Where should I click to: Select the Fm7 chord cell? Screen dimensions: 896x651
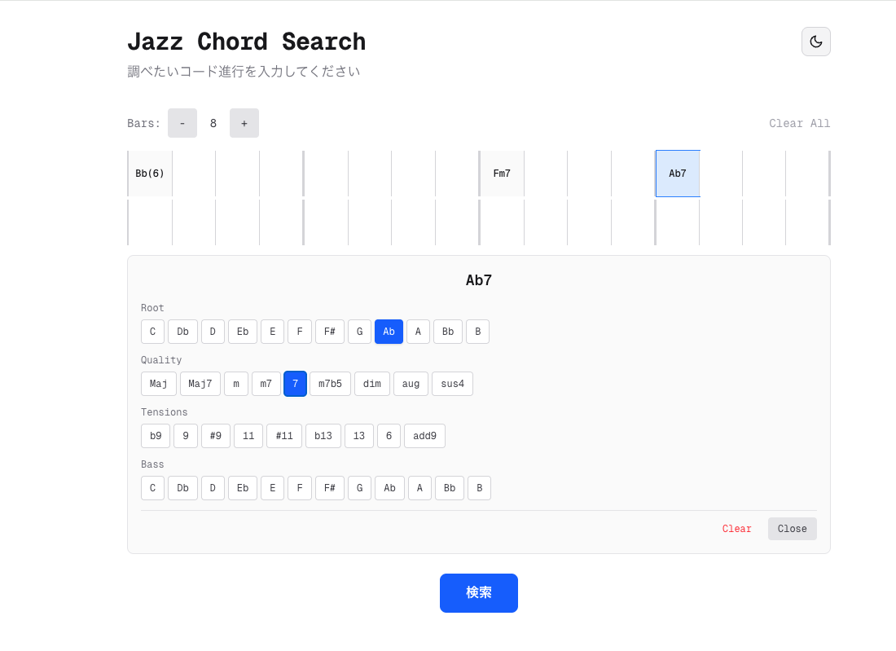pos(502,174)
